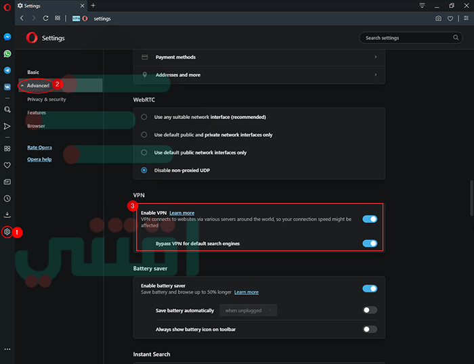The height and width of the screenshot is (364, 474).
Task: Select default public and private interfaces option
Action: coord(144,135)
